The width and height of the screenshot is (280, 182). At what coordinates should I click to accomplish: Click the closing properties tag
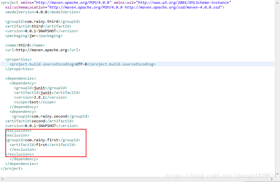[x=20, y=69]
